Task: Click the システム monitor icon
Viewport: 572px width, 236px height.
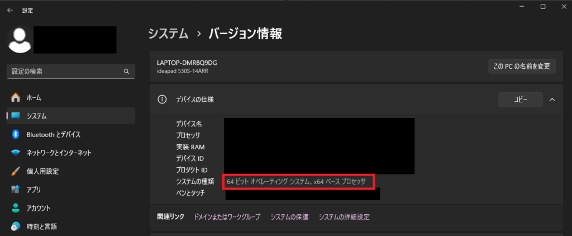Action: pyautogui.click(x=16, y=116)
